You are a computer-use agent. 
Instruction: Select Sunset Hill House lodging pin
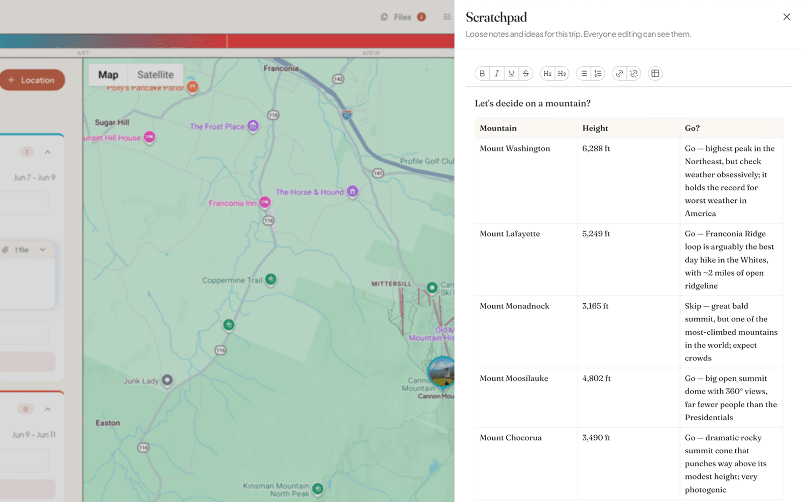(150, 137)
